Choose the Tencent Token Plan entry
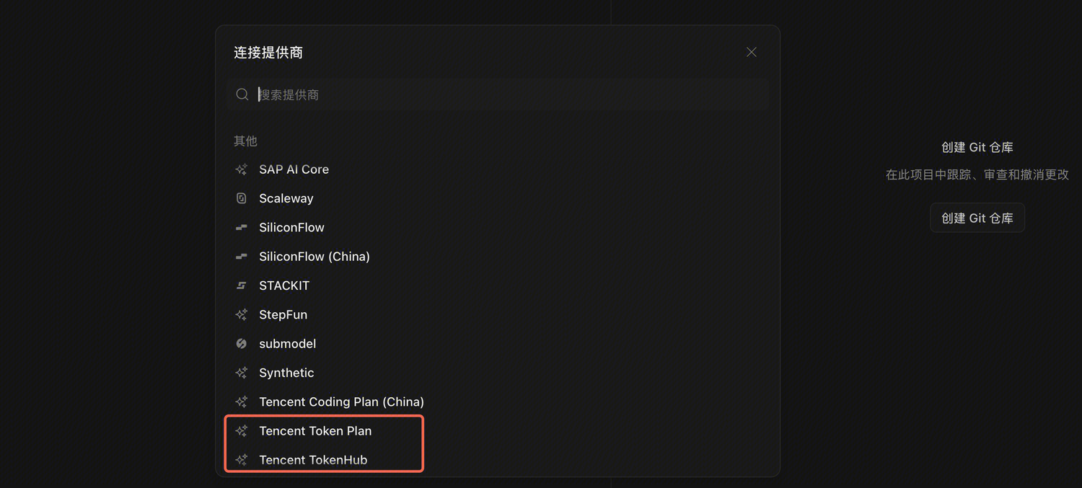 pos(315,431)
